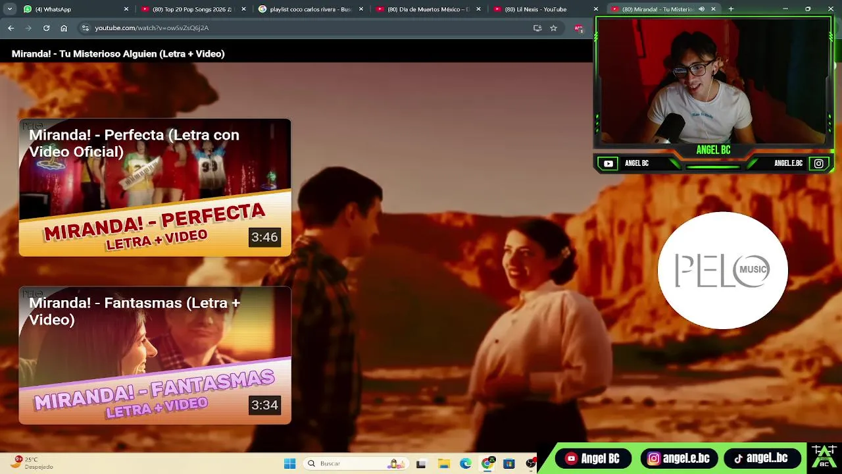842x474 pixels.
Task: Mute the Miranda! tab via speaker icon
Action: tap(701, 9)
